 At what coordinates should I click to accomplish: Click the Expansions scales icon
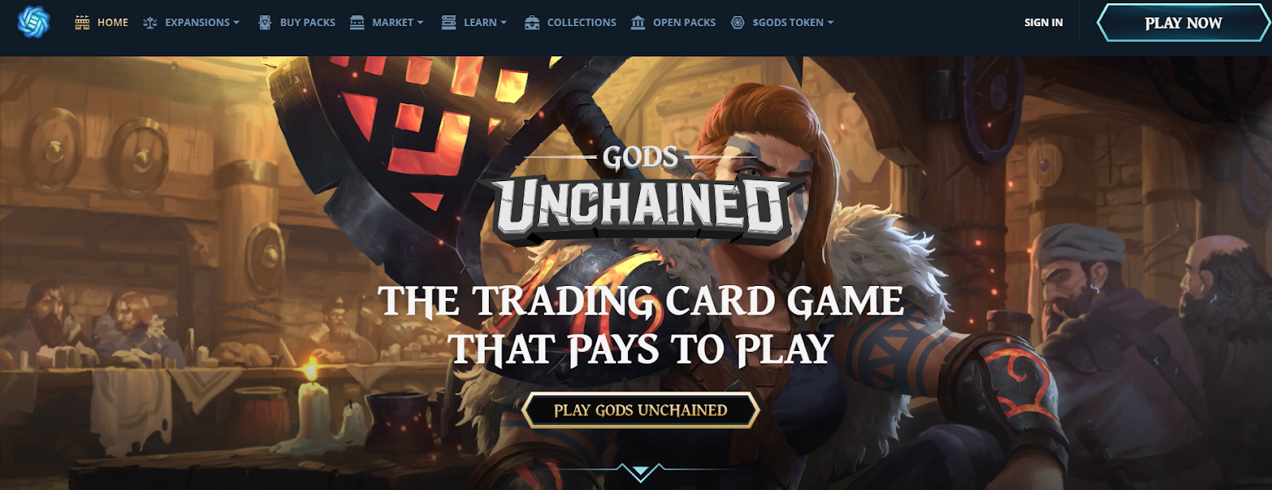150,22
